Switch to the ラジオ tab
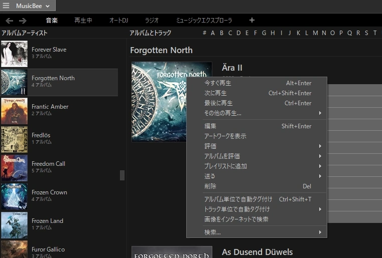This screenshot has width=382, height=258. click(152, 21)
